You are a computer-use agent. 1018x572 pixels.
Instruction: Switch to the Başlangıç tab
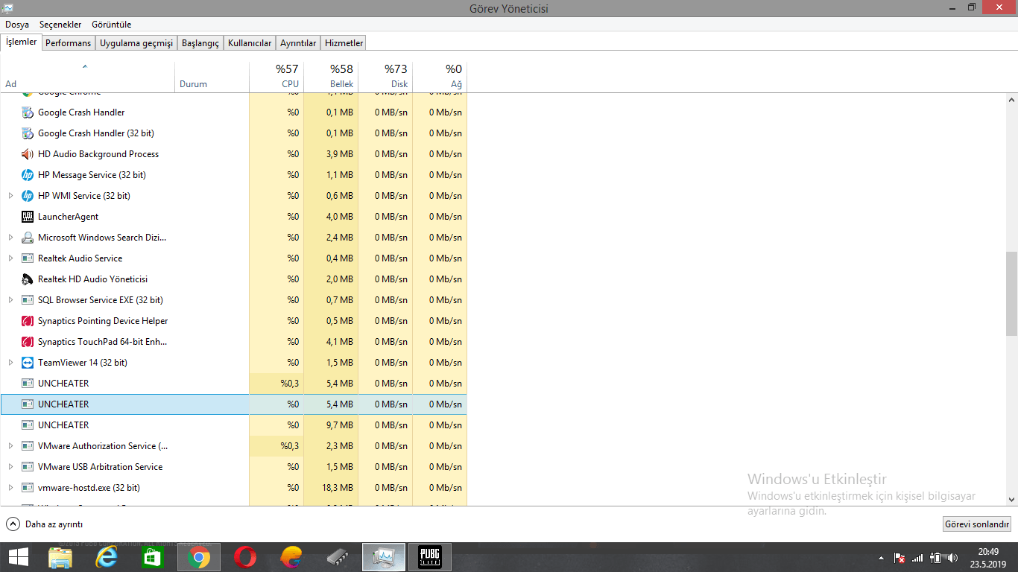point(200,43)
